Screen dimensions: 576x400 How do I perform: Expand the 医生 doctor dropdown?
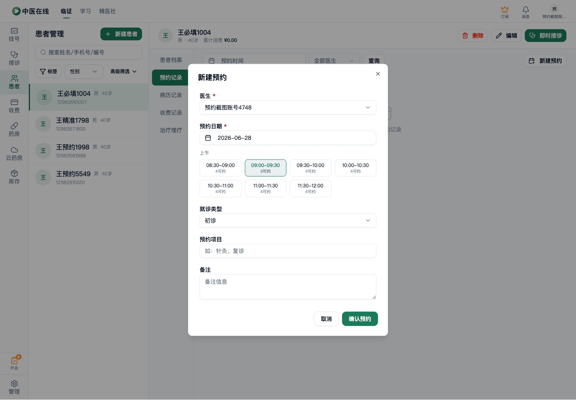point(288,107)
